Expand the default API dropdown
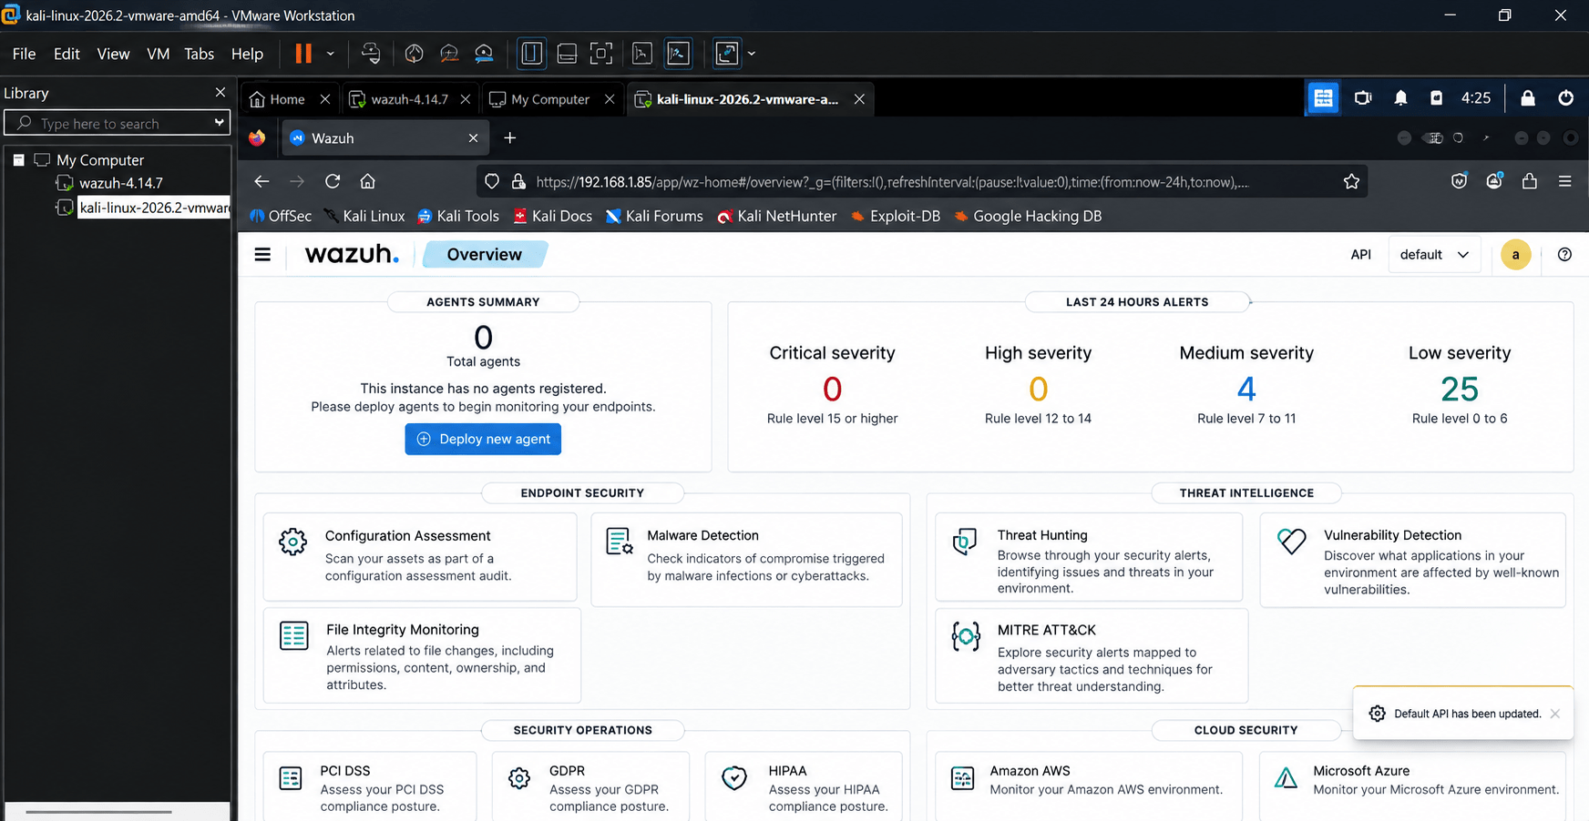 1434,255
